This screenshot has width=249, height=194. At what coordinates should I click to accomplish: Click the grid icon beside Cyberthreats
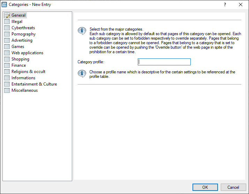coord(7,28)
